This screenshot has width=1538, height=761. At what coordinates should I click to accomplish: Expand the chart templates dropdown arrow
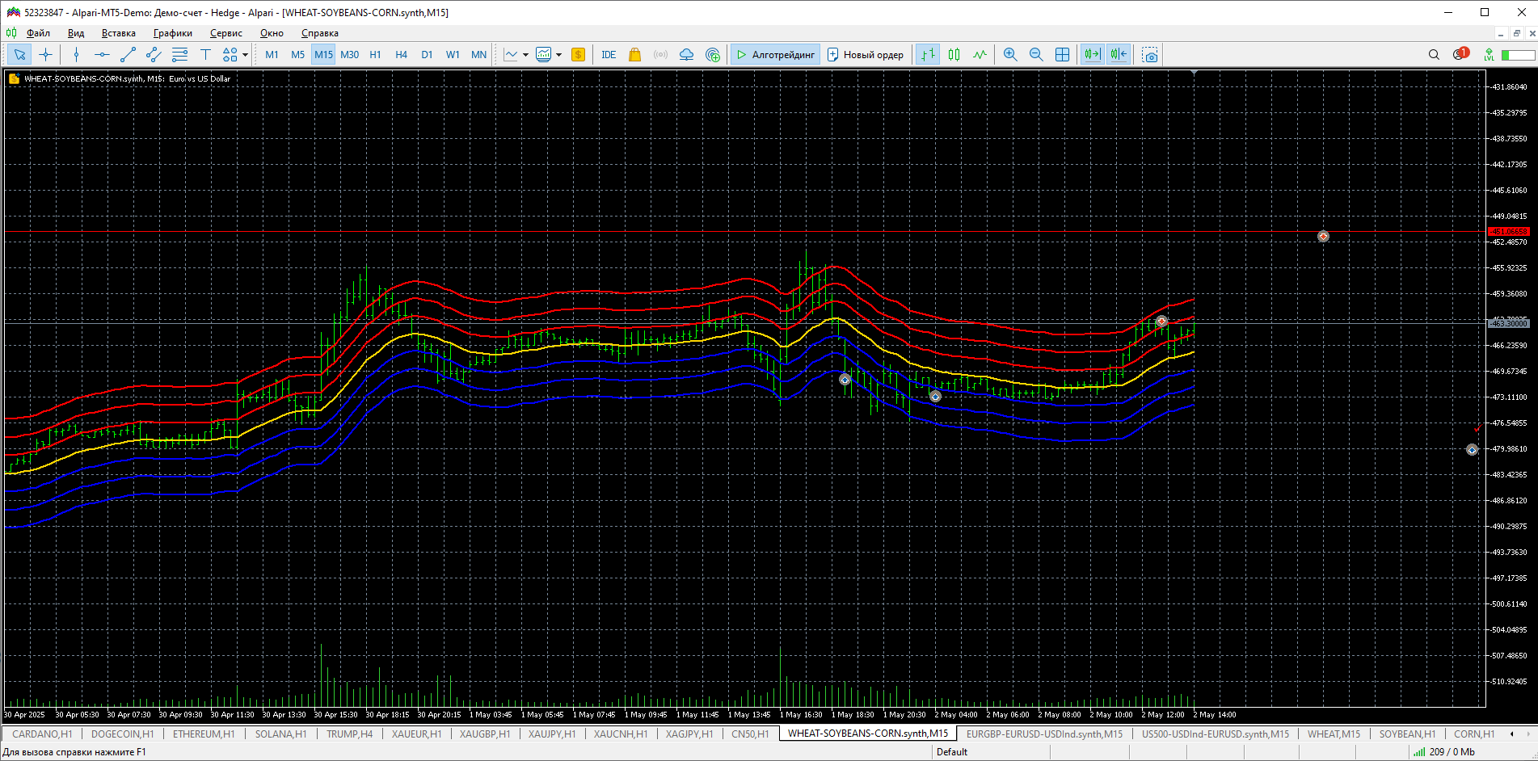(x=558, y=55)
